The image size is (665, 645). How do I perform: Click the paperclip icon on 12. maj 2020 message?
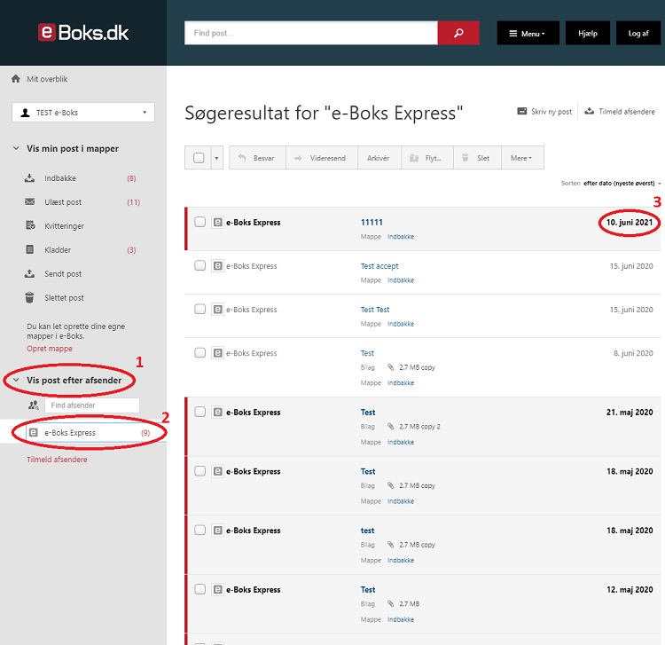[391, 603]
